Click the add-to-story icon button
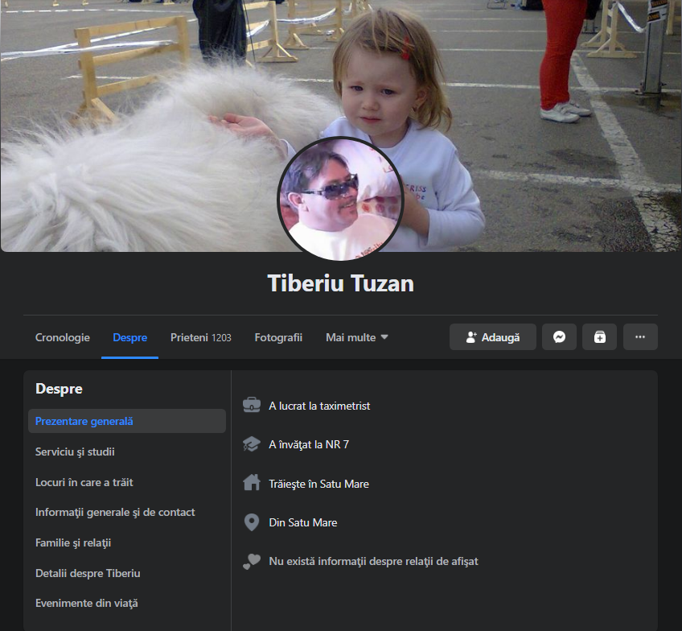Screen dimensions: 682x631 click(x=599, y=337)
